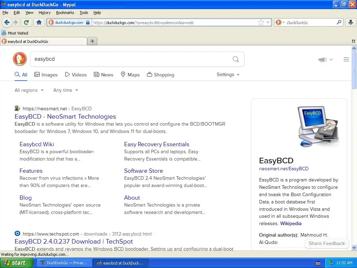
Task: Open the Any time filter dropdown
Action: [66, 90]
